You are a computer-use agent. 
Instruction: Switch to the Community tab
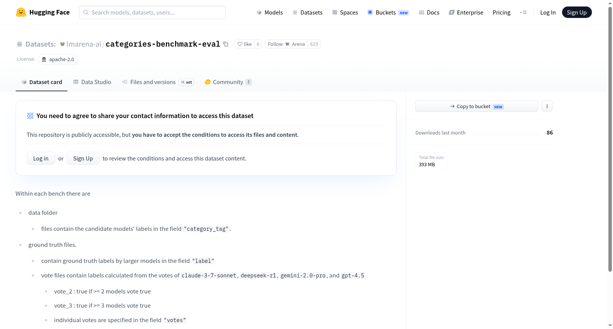[228, 82]
